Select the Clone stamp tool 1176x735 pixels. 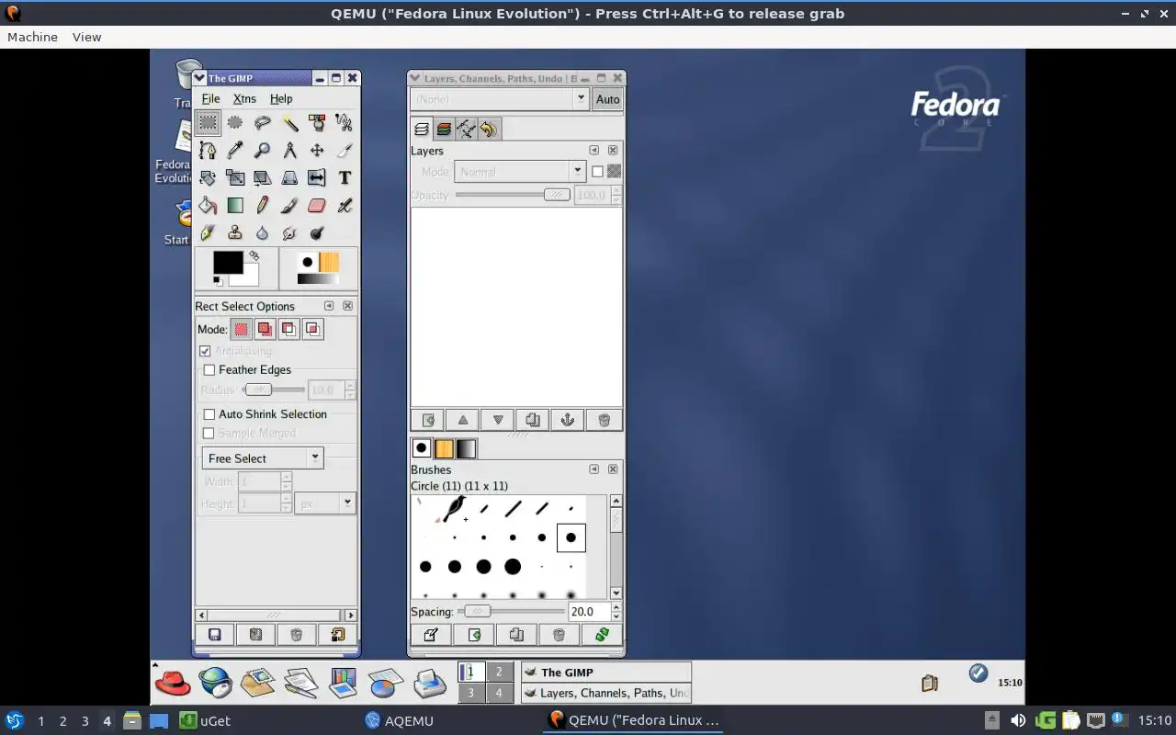coord(235,232)
